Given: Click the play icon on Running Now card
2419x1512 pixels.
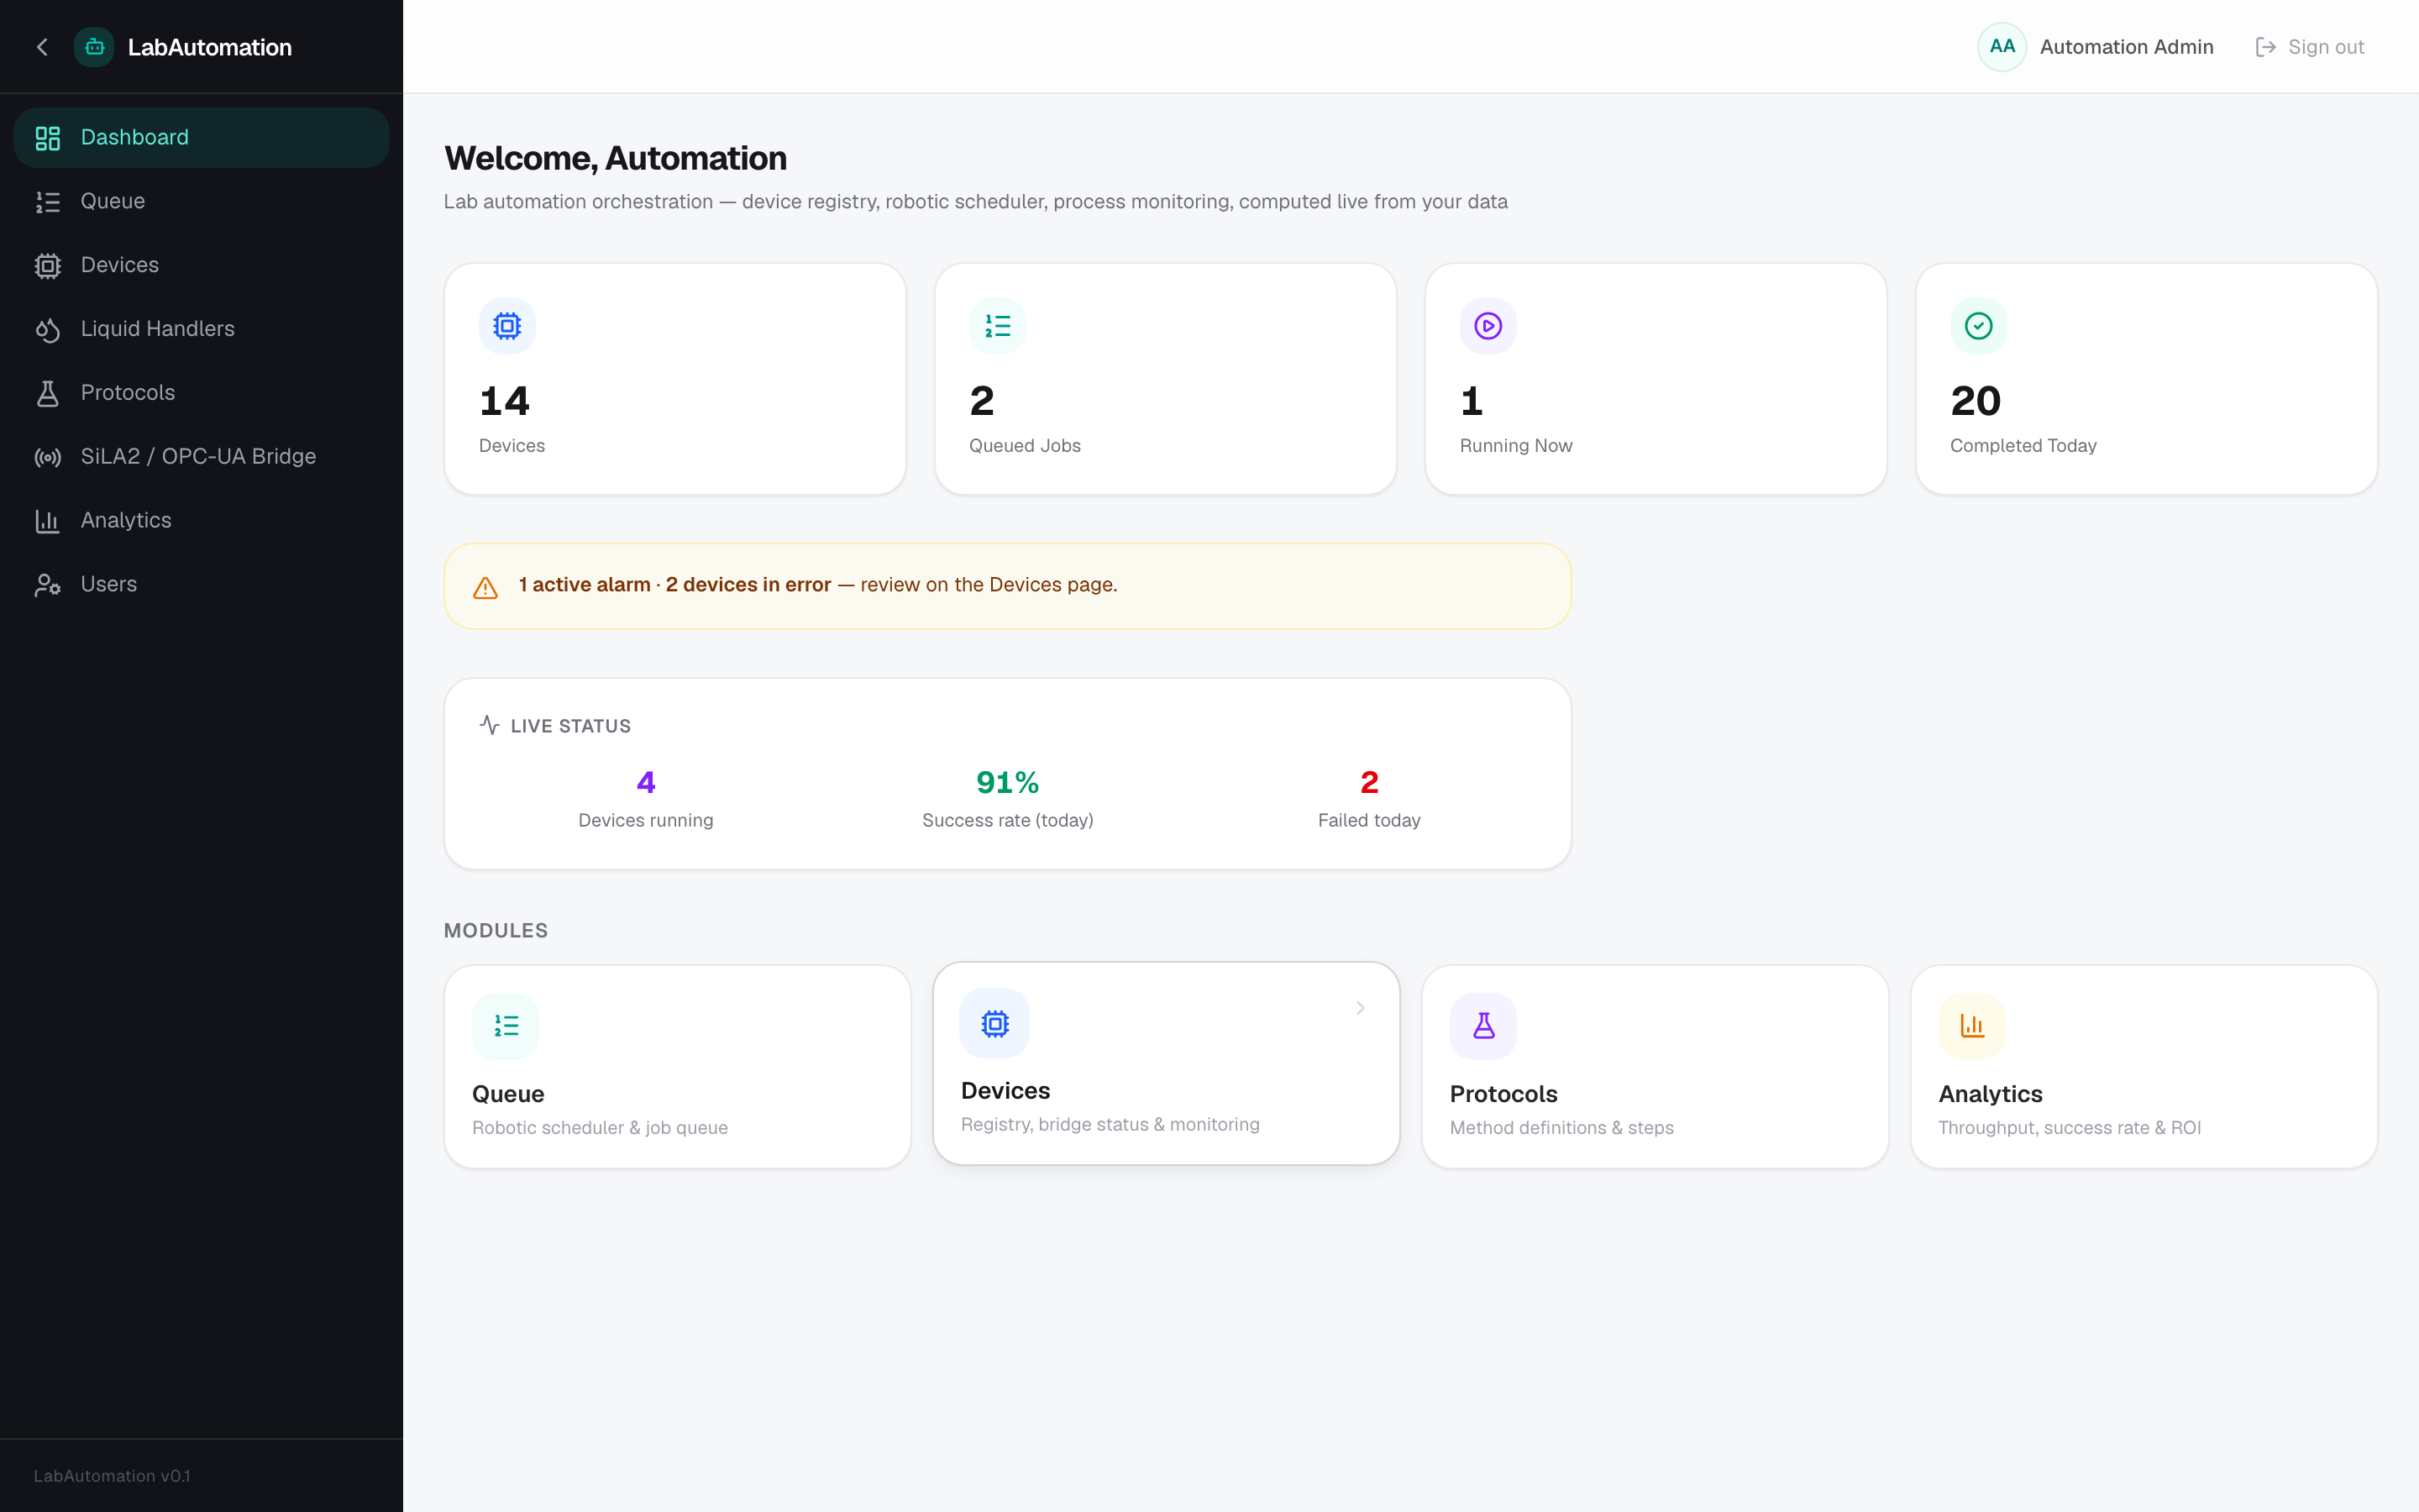Looking at the screenshot, I should (1488, 326).
